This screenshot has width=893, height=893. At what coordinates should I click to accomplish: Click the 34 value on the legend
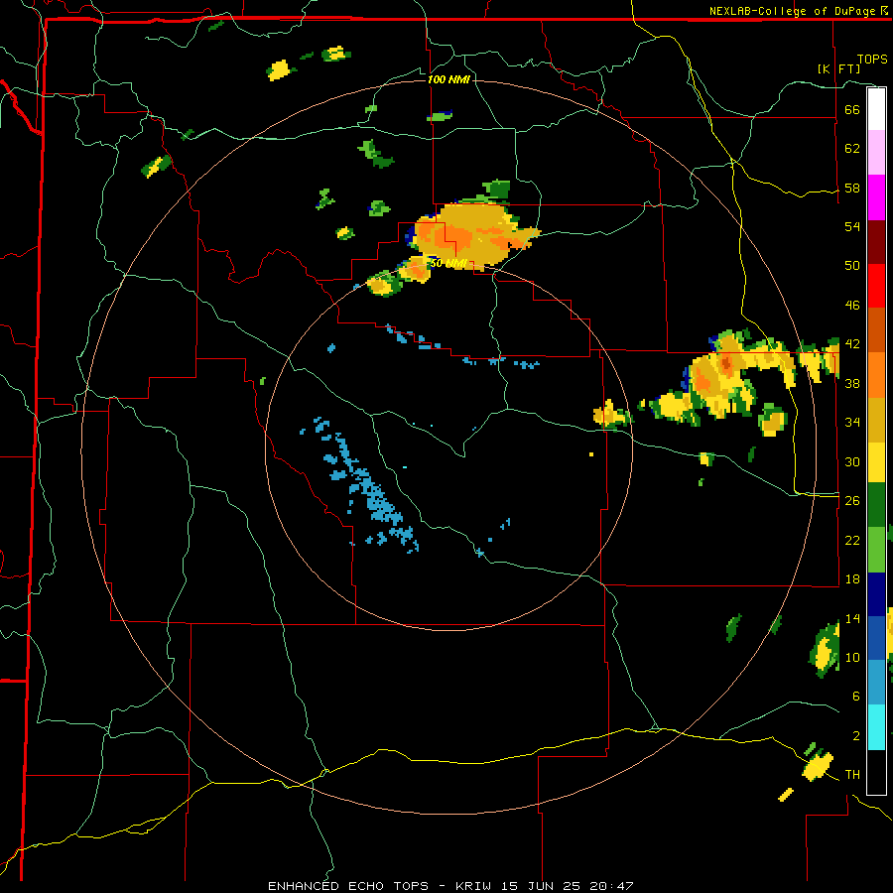(x=852, y=422)
